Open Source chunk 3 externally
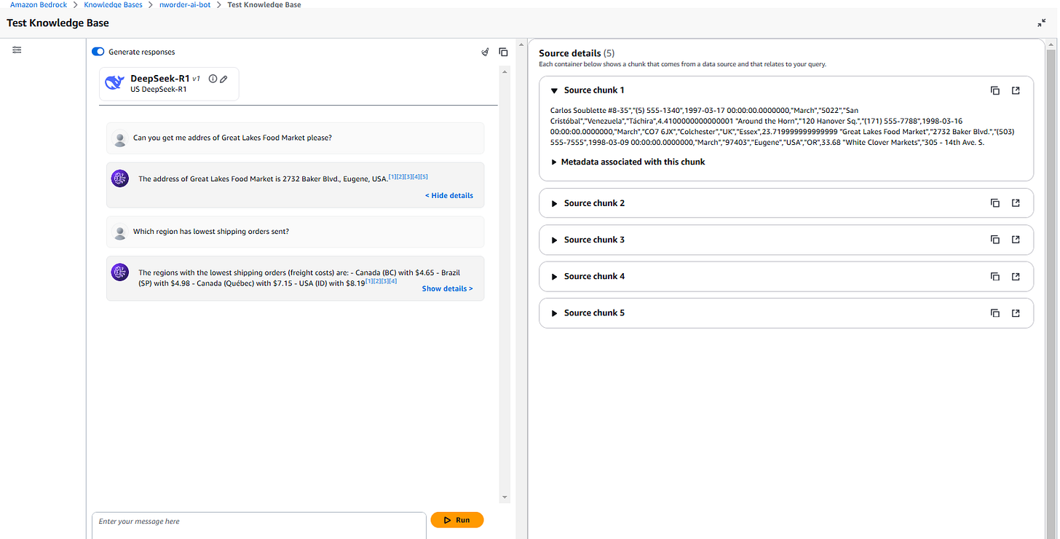The width and height of the screenshot is (1060, 539). tap(1016, 240)
